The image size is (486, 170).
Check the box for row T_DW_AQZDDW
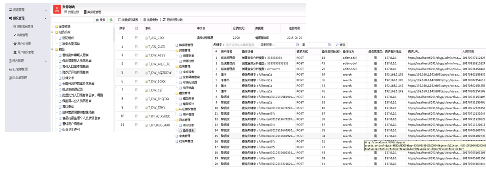point(136,73)
